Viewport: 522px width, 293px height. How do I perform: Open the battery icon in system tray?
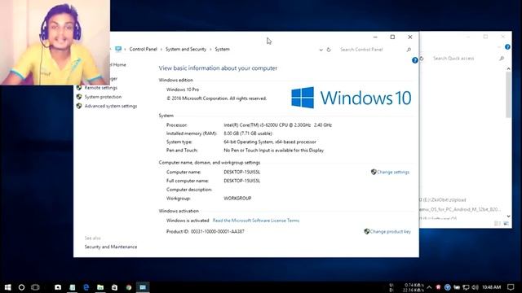point(457,287)
